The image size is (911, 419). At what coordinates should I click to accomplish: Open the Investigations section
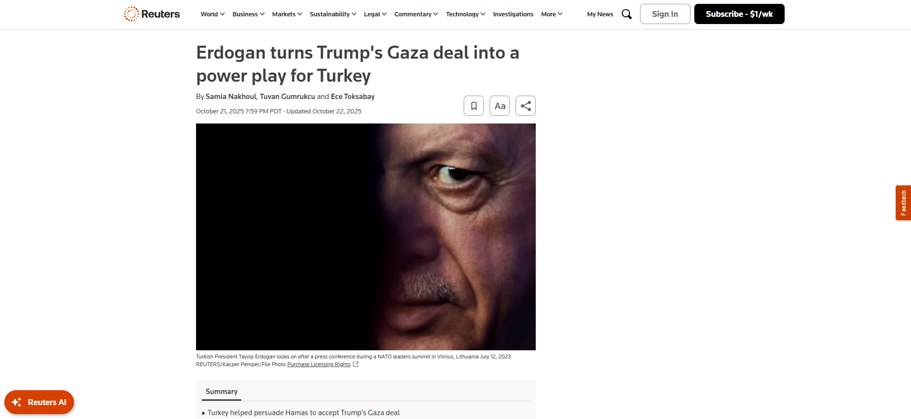[x=513, y=14]
